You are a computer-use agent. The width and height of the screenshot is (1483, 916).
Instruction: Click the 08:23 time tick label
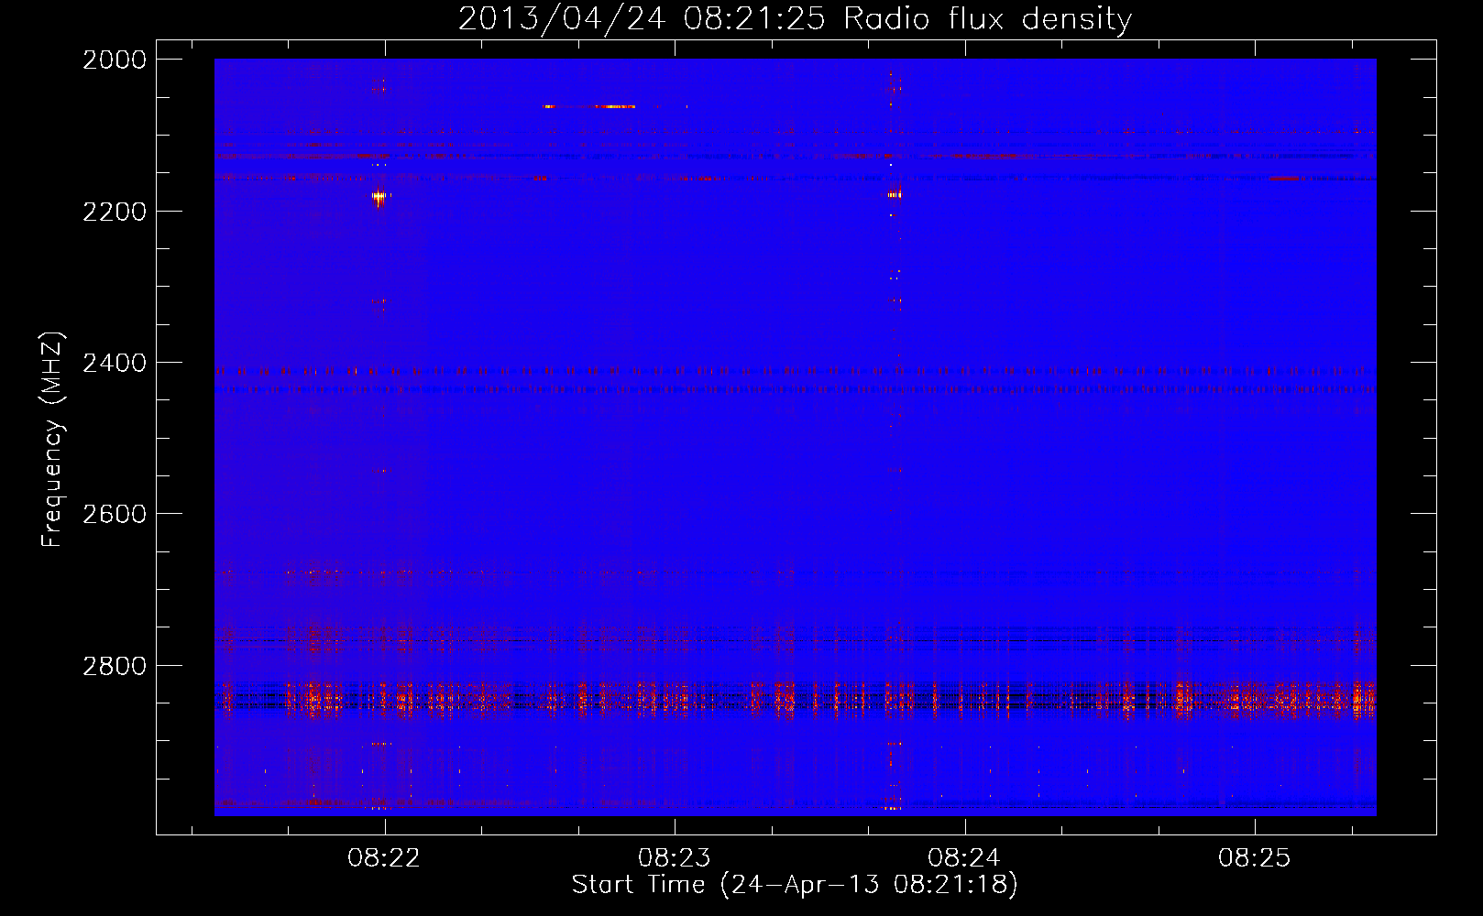[x=675, y=858]
